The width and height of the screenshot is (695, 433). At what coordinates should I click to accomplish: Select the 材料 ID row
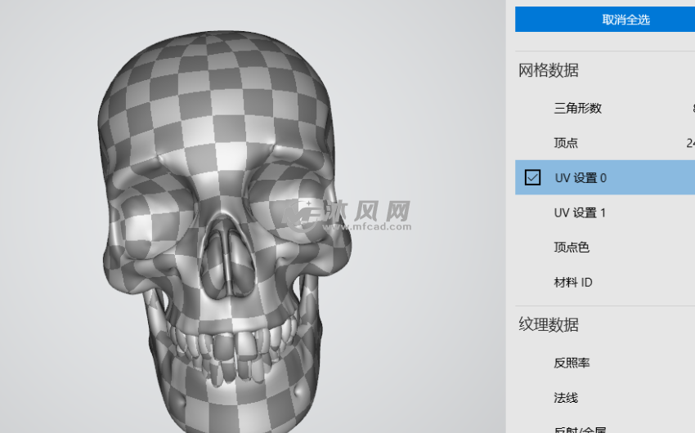point(605,282)
